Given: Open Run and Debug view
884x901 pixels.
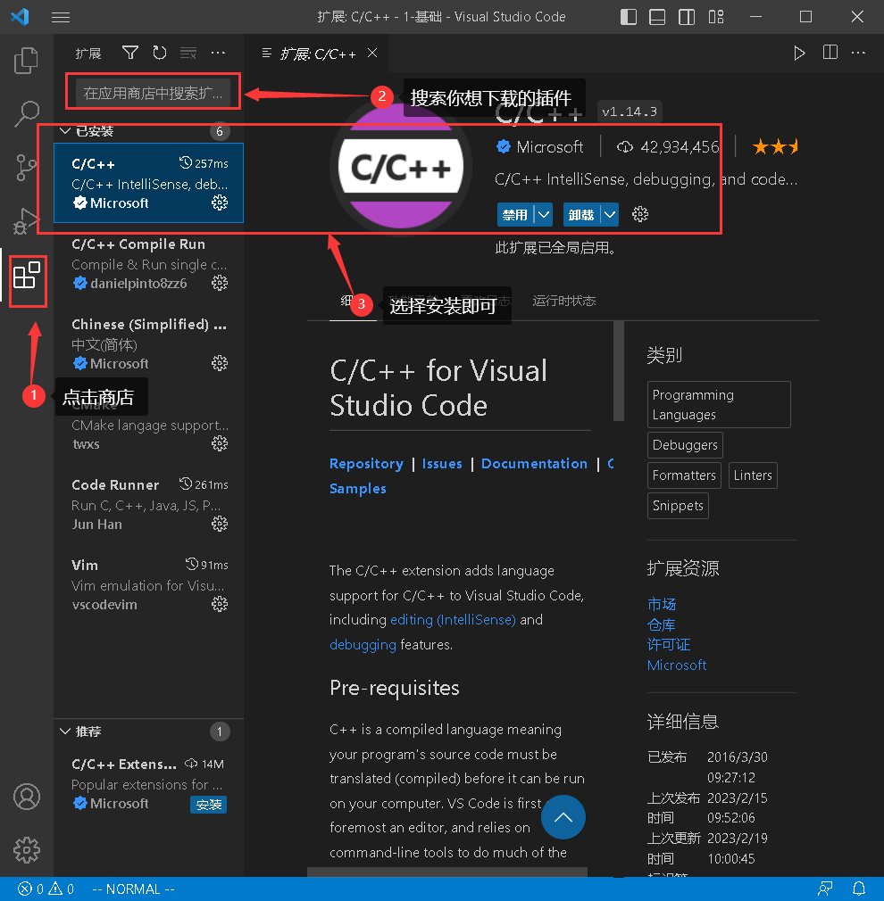Looking at the screenshot, I should click(x=27, y=221).
